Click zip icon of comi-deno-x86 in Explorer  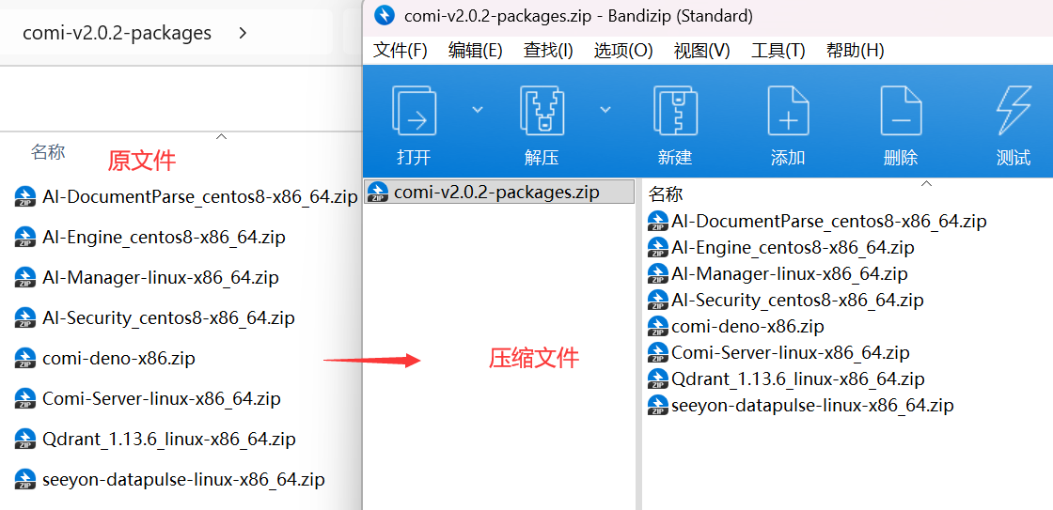click(x=25, y=359)
